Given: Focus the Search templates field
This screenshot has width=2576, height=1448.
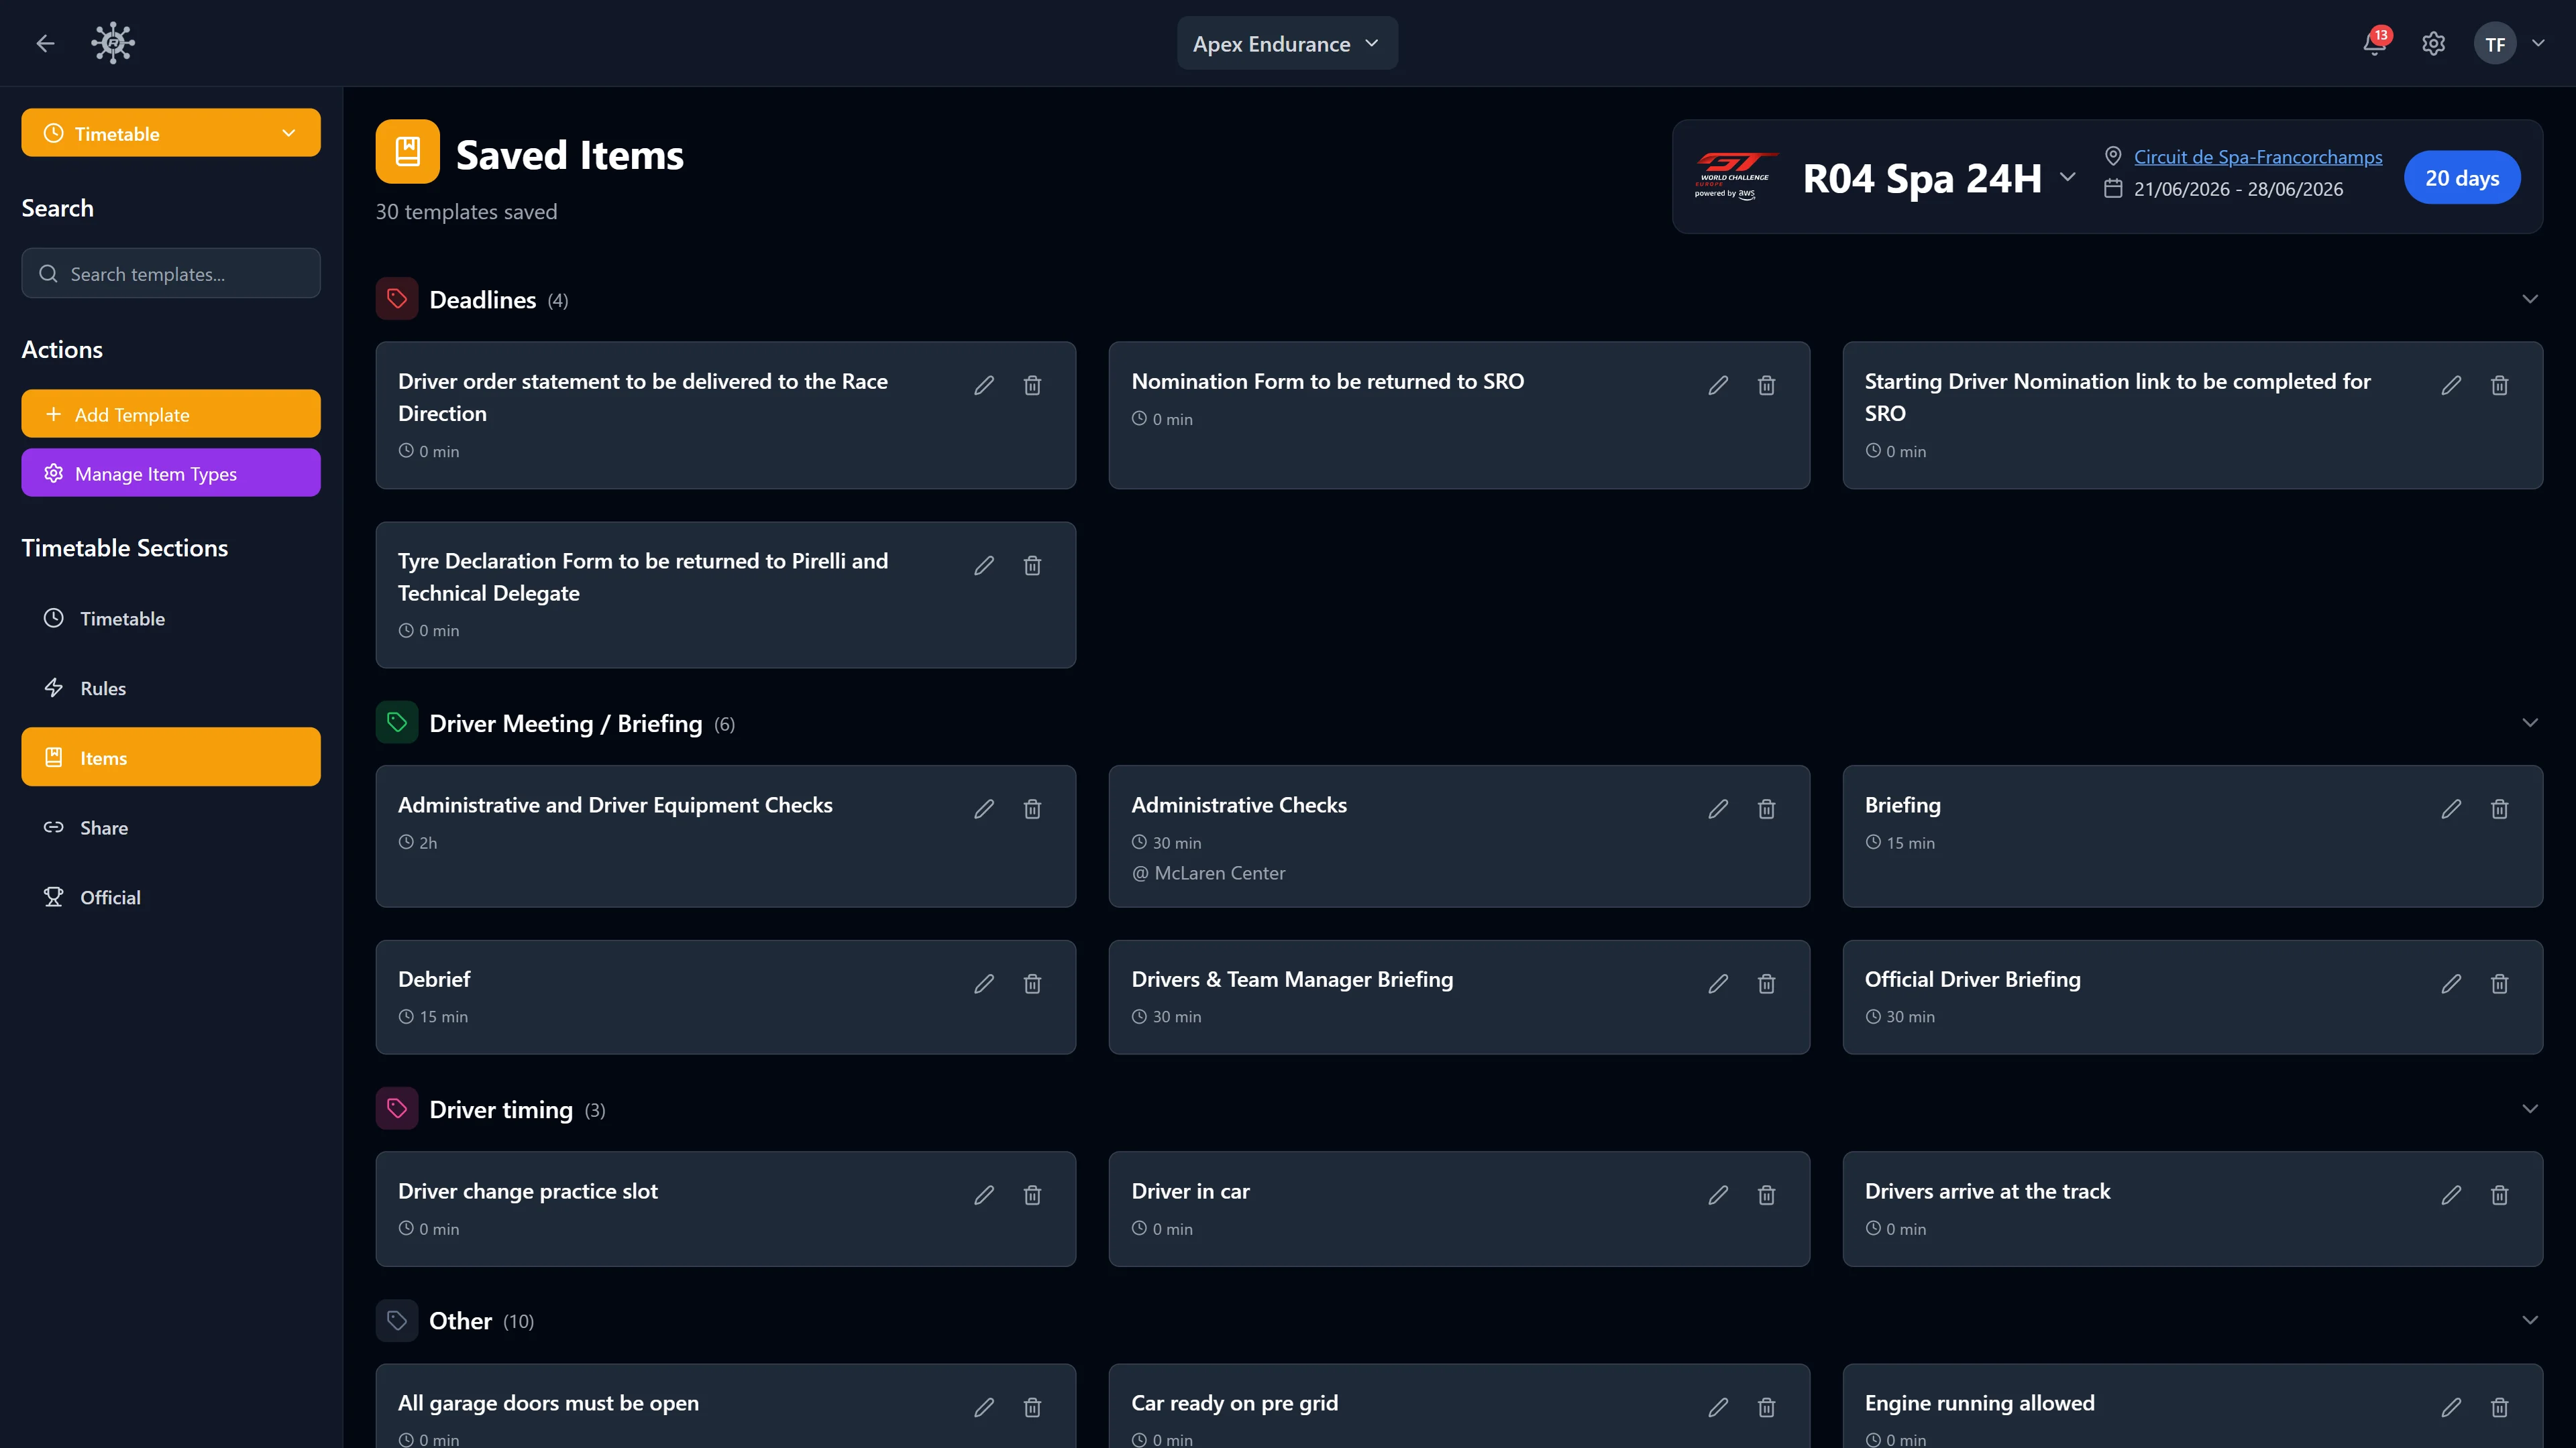Looking at the screenshot, I should pyautogui.click(x=171, y=274).
